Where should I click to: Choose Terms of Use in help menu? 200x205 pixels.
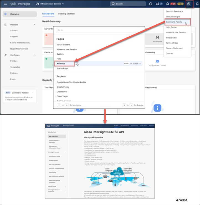point(172,43)
